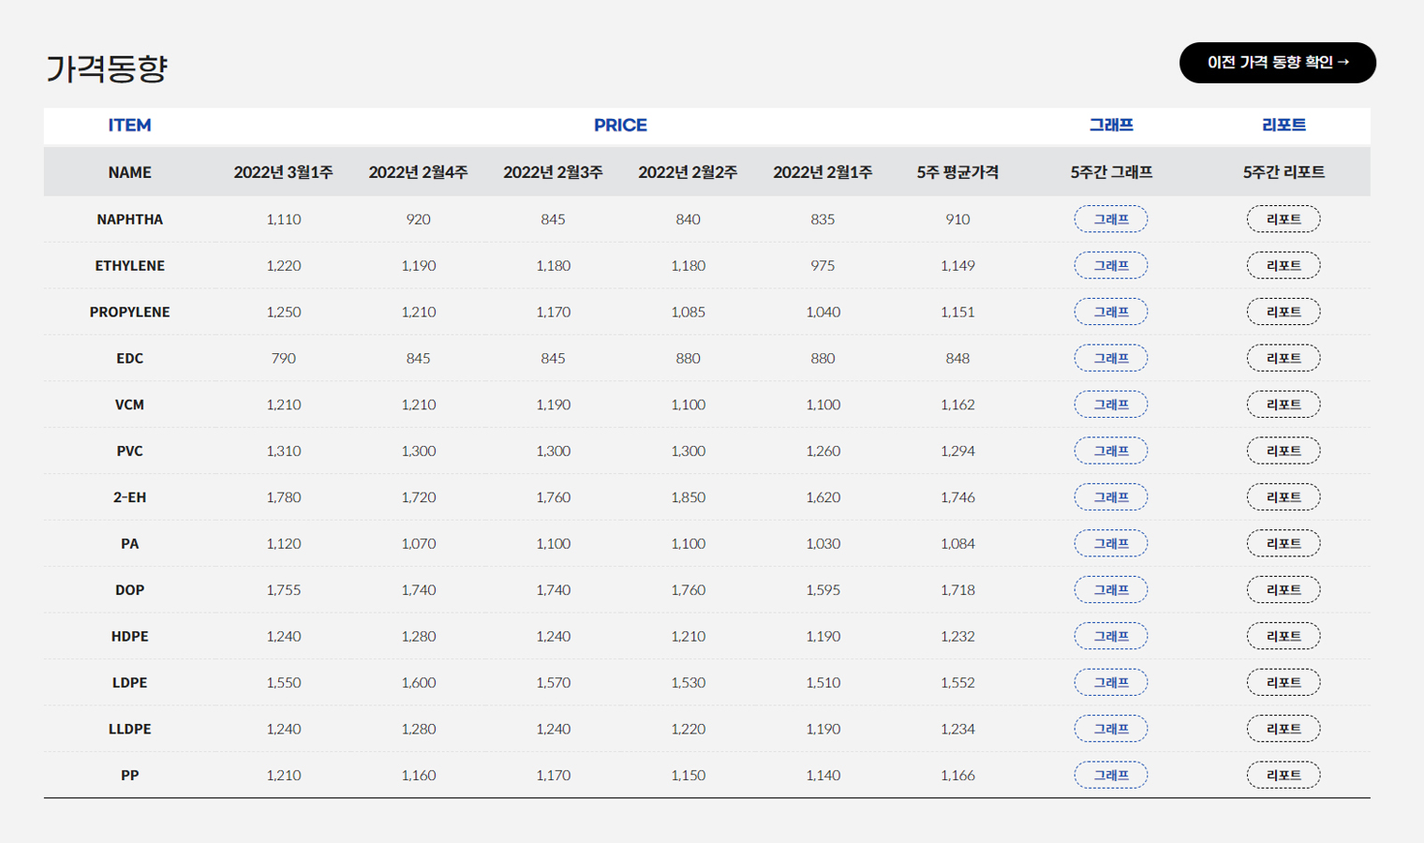Image resolution: width=1424 pixels, height=843 pixels.
Task: Open graph for 2-EH
Action: (x=1111, y=497)
